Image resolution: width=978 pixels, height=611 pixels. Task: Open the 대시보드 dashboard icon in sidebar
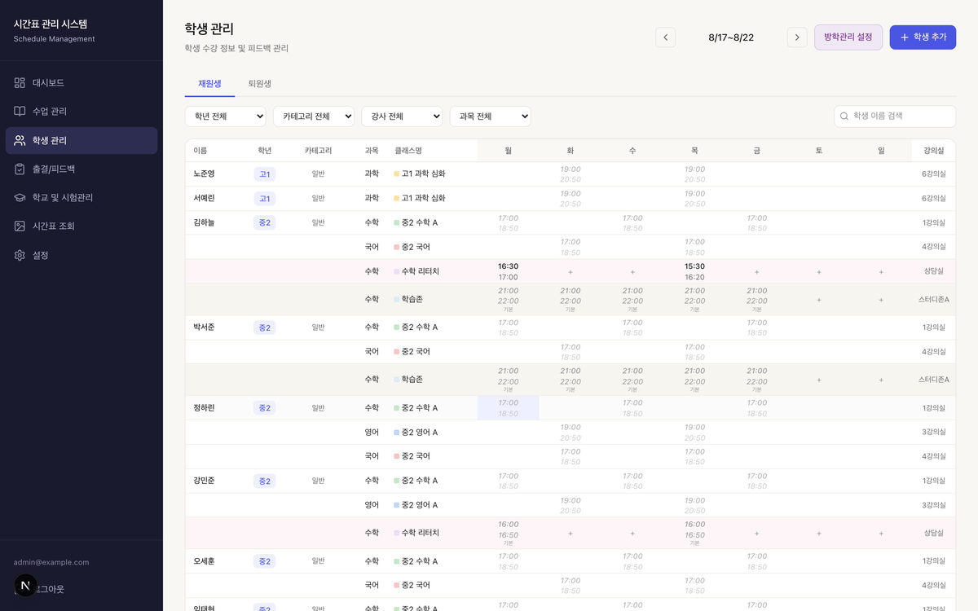[x=20, y=83]
